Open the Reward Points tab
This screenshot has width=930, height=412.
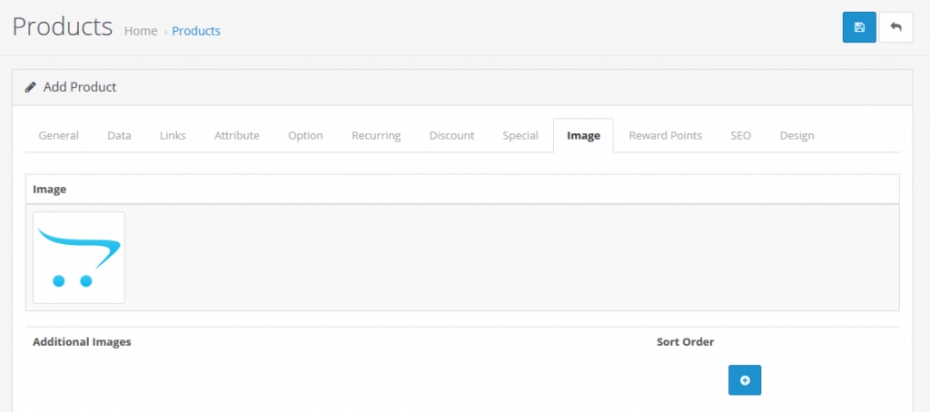[665, 135]
